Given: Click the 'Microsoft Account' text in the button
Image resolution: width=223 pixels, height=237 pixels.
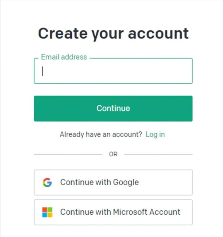Looking at the screenshot, I should 147,212.
